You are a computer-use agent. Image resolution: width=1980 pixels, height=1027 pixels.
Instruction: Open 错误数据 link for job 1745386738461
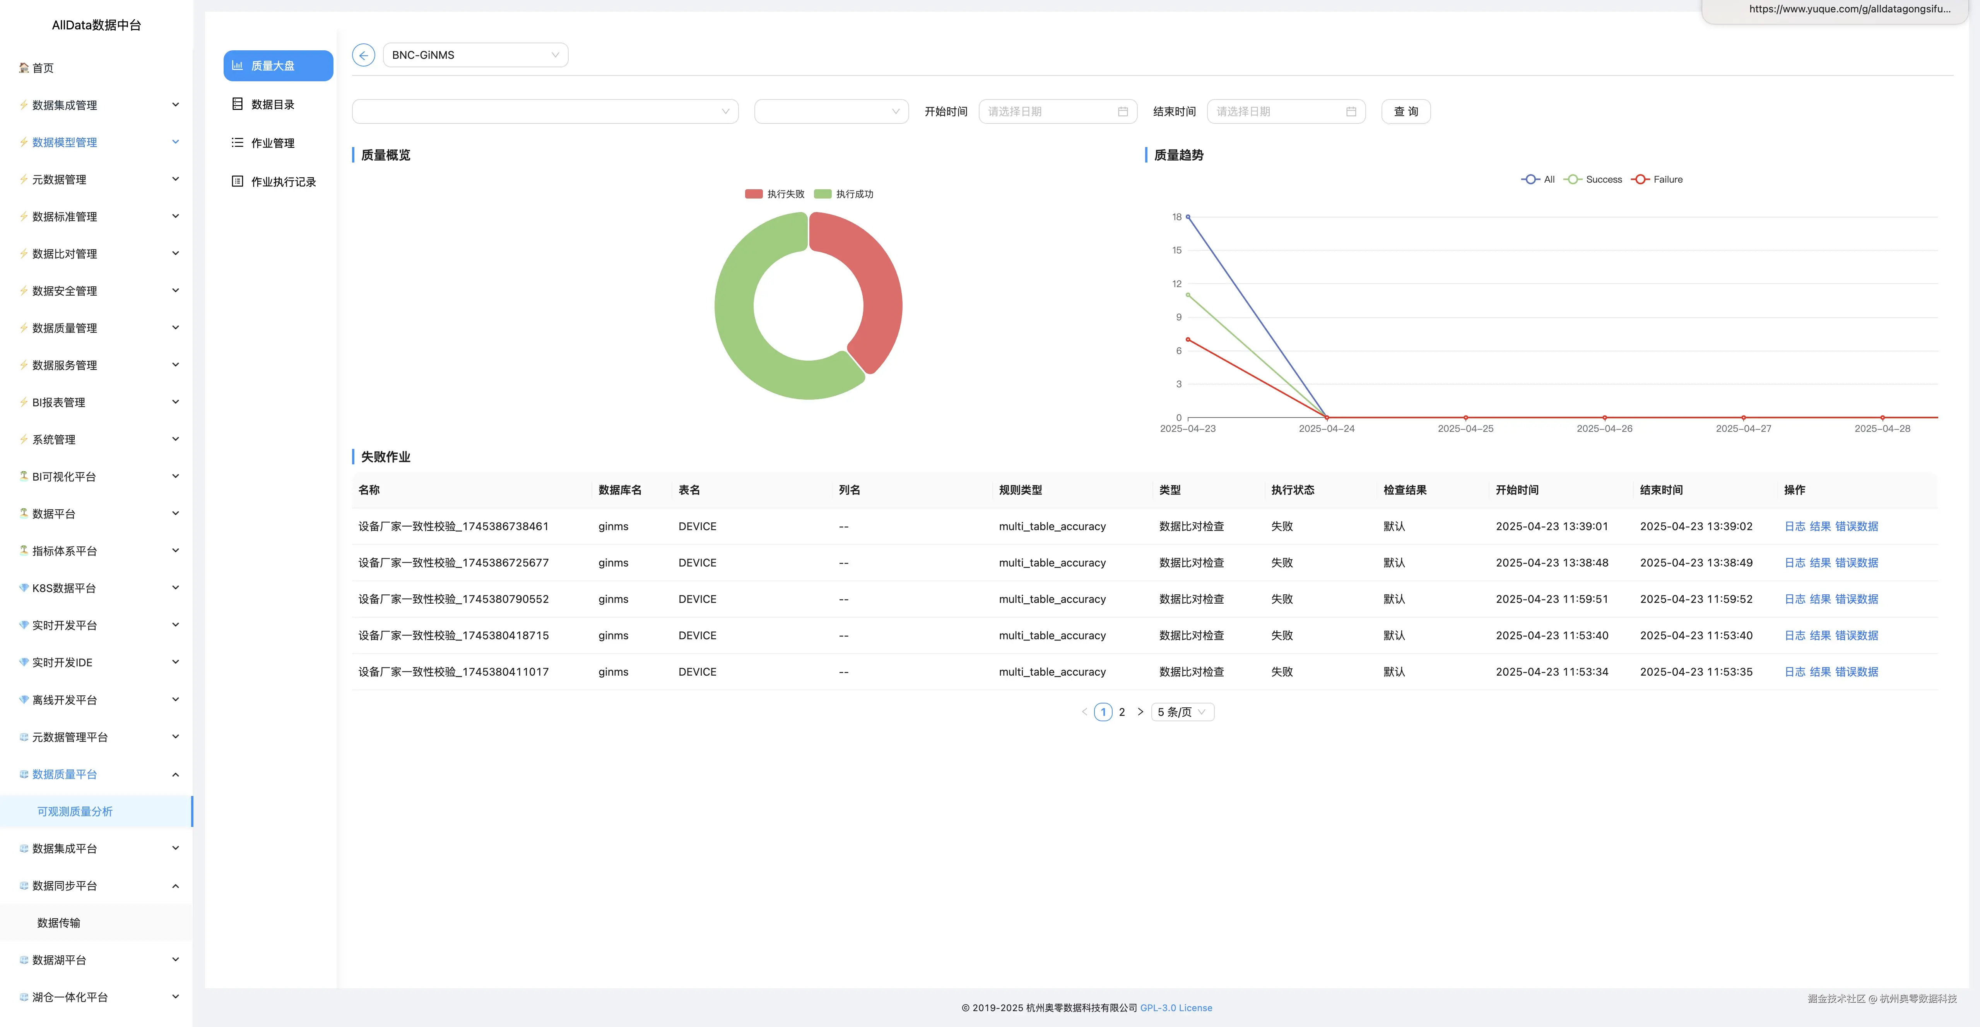click(1856, 527)
